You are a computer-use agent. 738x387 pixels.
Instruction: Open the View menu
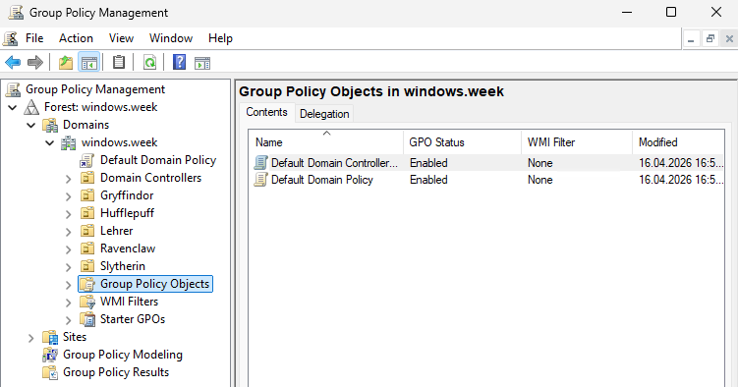click(121, 38)
